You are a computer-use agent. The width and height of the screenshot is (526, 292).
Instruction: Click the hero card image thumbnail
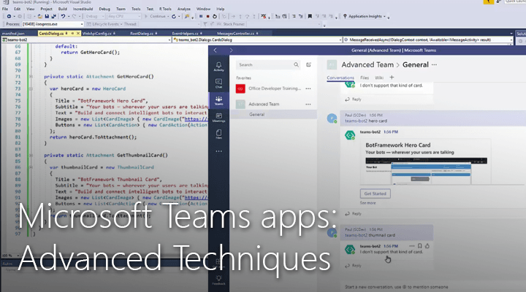click(427, 171)
